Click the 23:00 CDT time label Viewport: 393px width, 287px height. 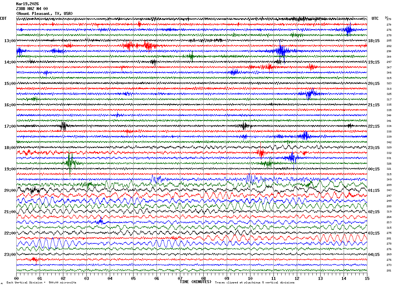[10, 255]
